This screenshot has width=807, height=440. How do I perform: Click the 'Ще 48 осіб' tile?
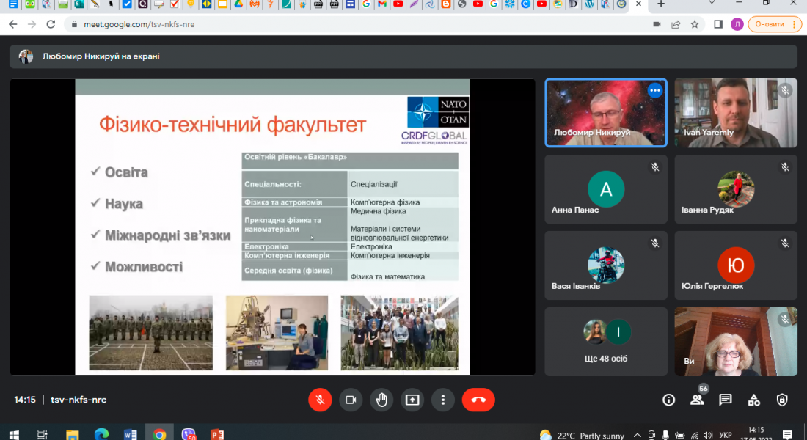(605, 341)
